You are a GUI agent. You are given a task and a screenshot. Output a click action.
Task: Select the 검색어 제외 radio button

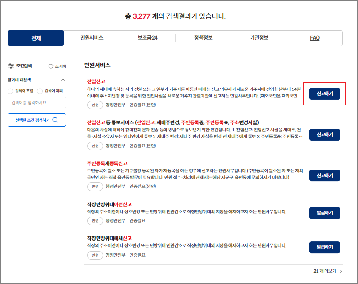coord(40,91)
